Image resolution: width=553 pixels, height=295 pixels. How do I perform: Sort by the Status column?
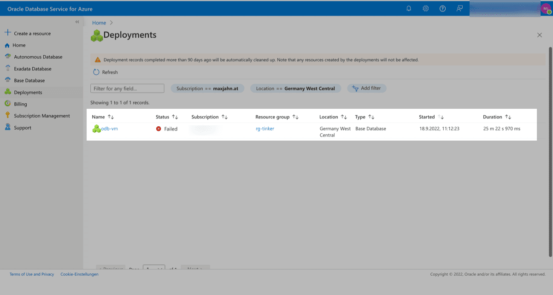click(x=167, y=117)
